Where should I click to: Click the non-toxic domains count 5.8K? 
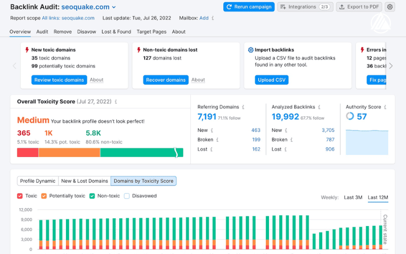pos(93,133)
